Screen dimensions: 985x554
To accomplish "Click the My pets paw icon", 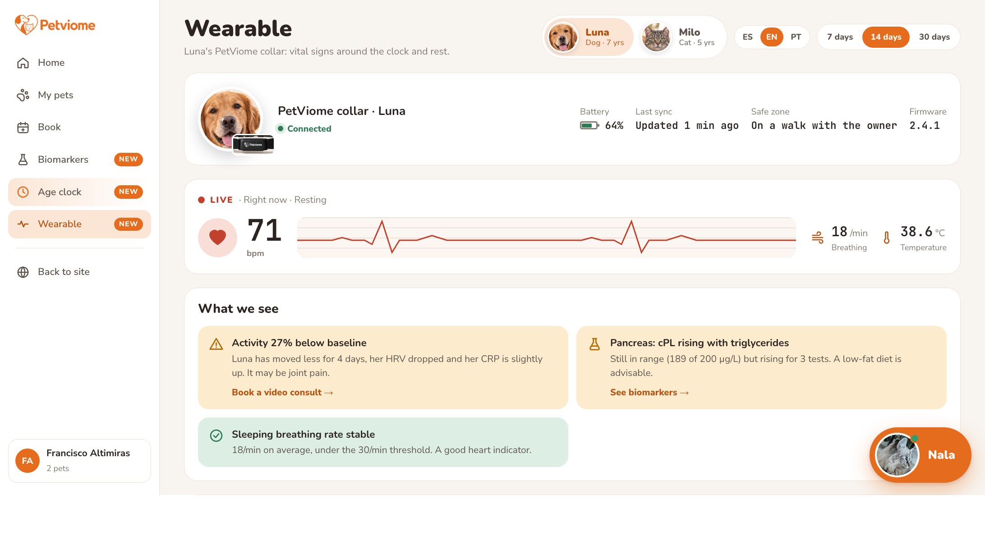I will coord(23,95).
